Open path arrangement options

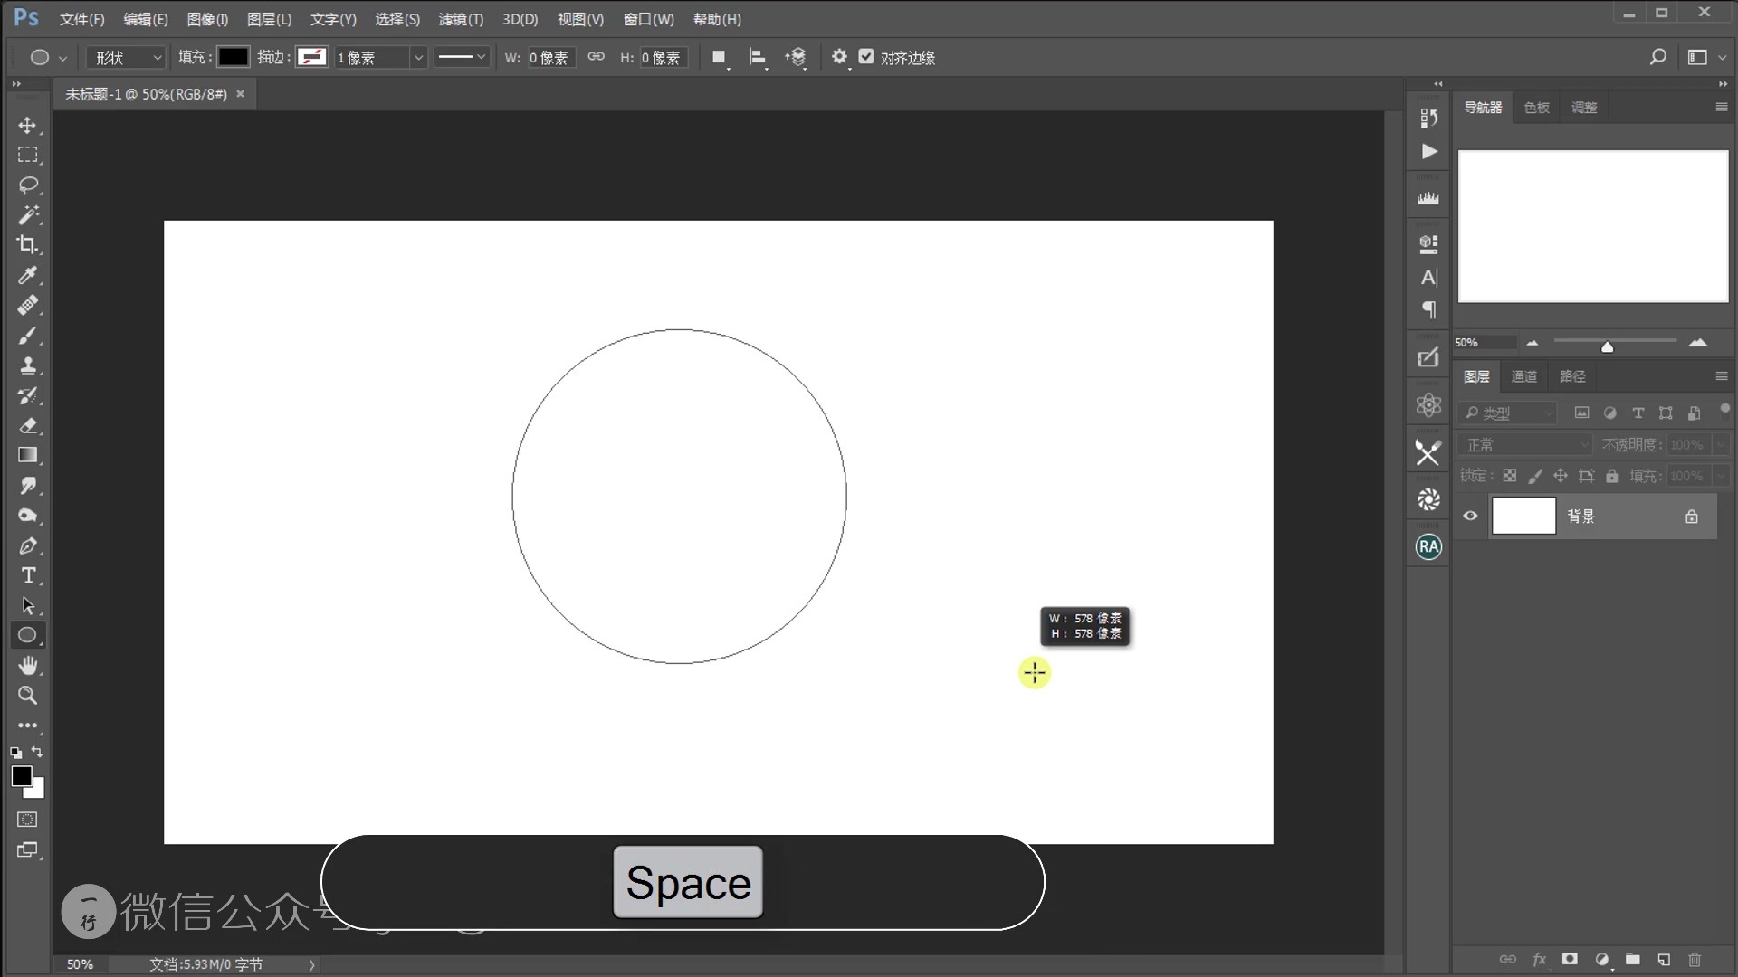(796, 57)
